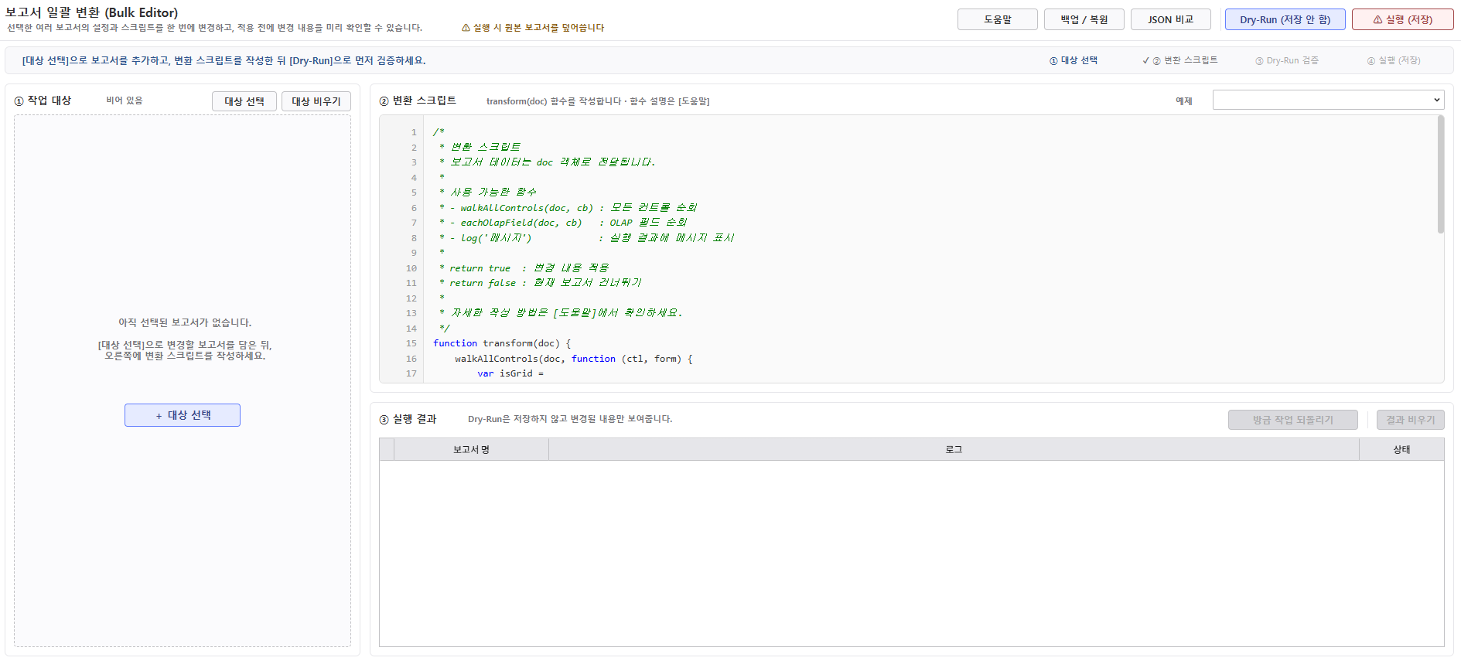Click the ③ 실행 결과 panel heading
Viewport: 1461px width, 661px height.
408,419
